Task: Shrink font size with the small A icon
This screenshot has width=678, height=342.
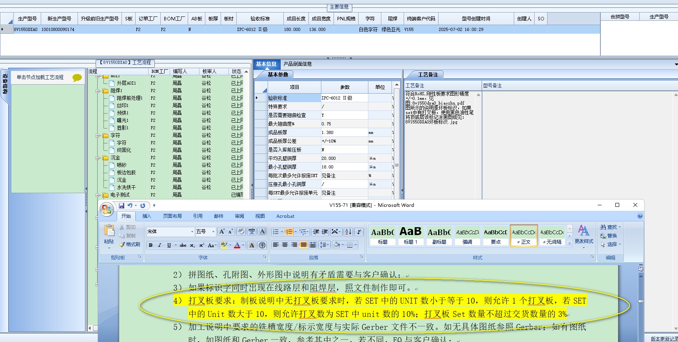Action: [x=230, y=232]
